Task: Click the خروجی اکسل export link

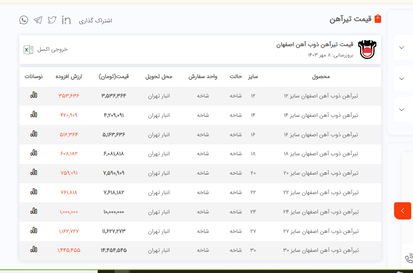Action: coord(53,49)
